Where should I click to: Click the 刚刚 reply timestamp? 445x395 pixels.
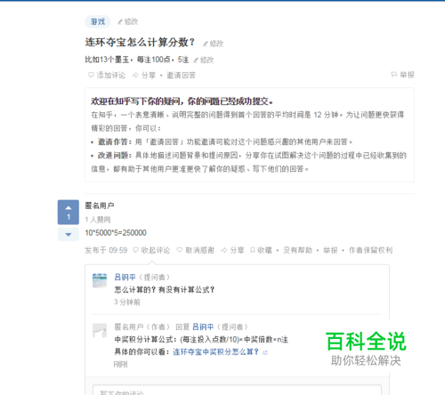tap(120, 364)
